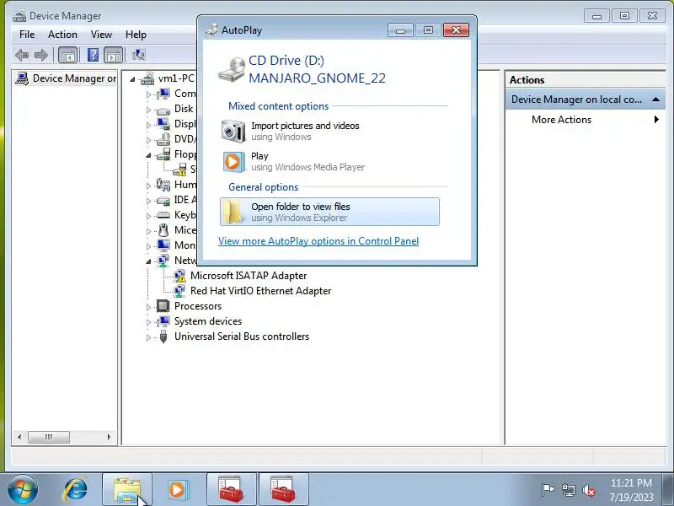Click Scan for hardware changes toolbar icon
Screen dimensions: 674x506
pos(139,55)
